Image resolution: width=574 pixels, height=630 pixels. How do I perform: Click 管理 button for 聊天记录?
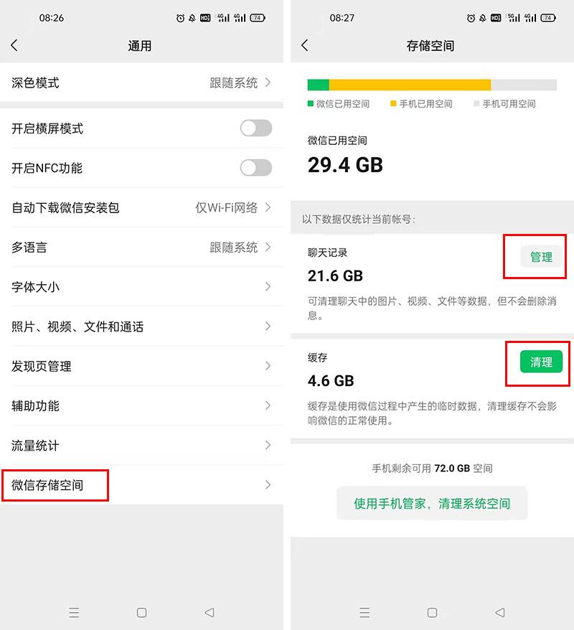[x=541, y=257]
